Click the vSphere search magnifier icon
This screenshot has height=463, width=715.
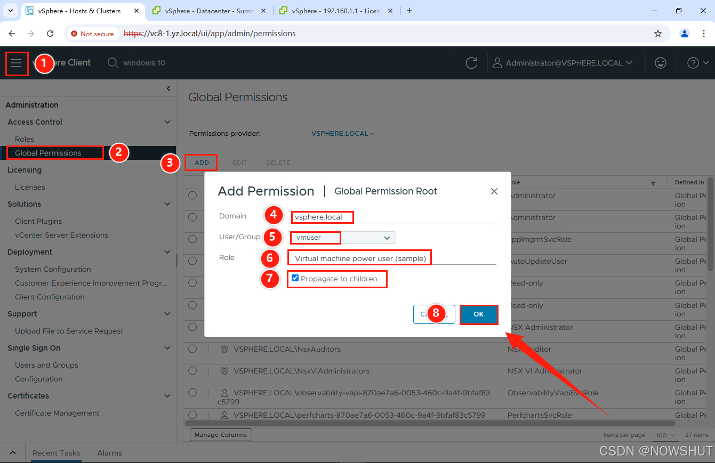pos(113,63)
